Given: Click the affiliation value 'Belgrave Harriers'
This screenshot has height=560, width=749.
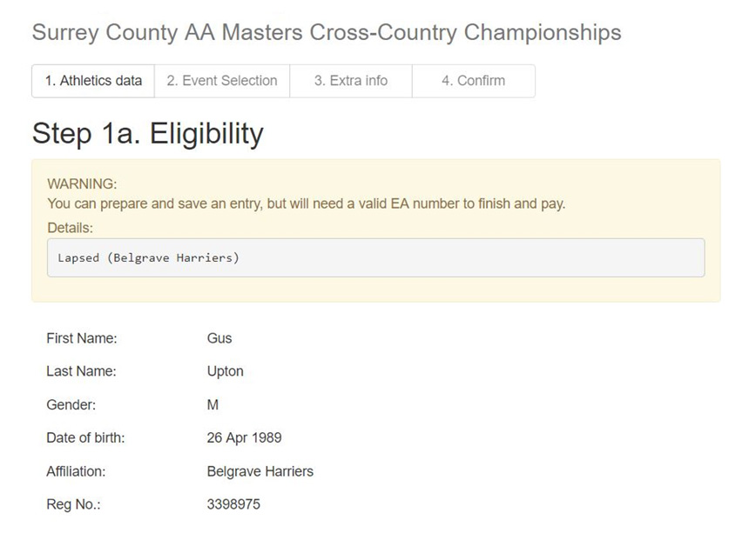Looking at the screenshot, I should [260, 471].
